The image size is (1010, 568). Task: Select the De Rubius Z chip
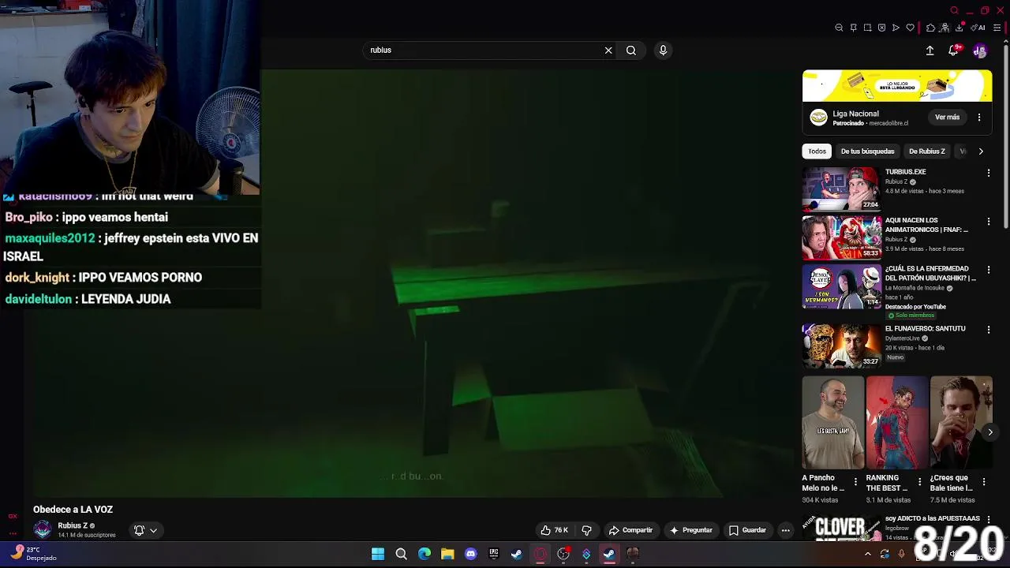[x=926, y=151]
